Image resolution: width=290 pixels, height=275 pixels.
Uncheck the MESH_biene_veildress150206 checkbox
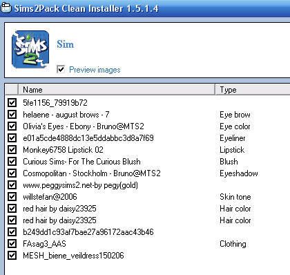12,255
